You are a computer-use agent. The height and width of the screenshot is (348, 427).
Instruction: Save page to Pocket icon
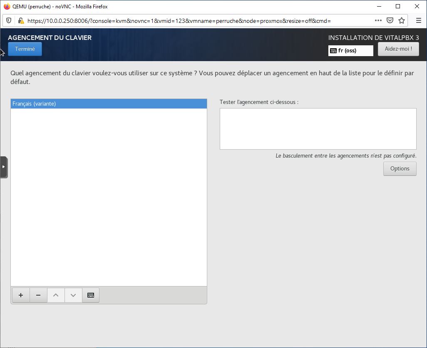(x=390, y=20)
